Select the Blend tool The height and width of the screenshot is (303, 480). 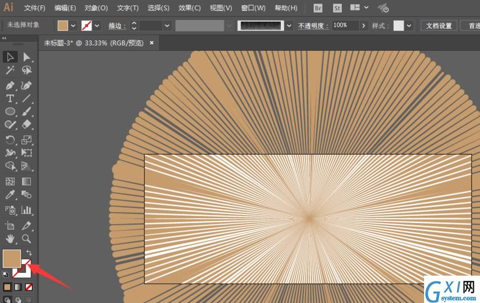(27, 195)
